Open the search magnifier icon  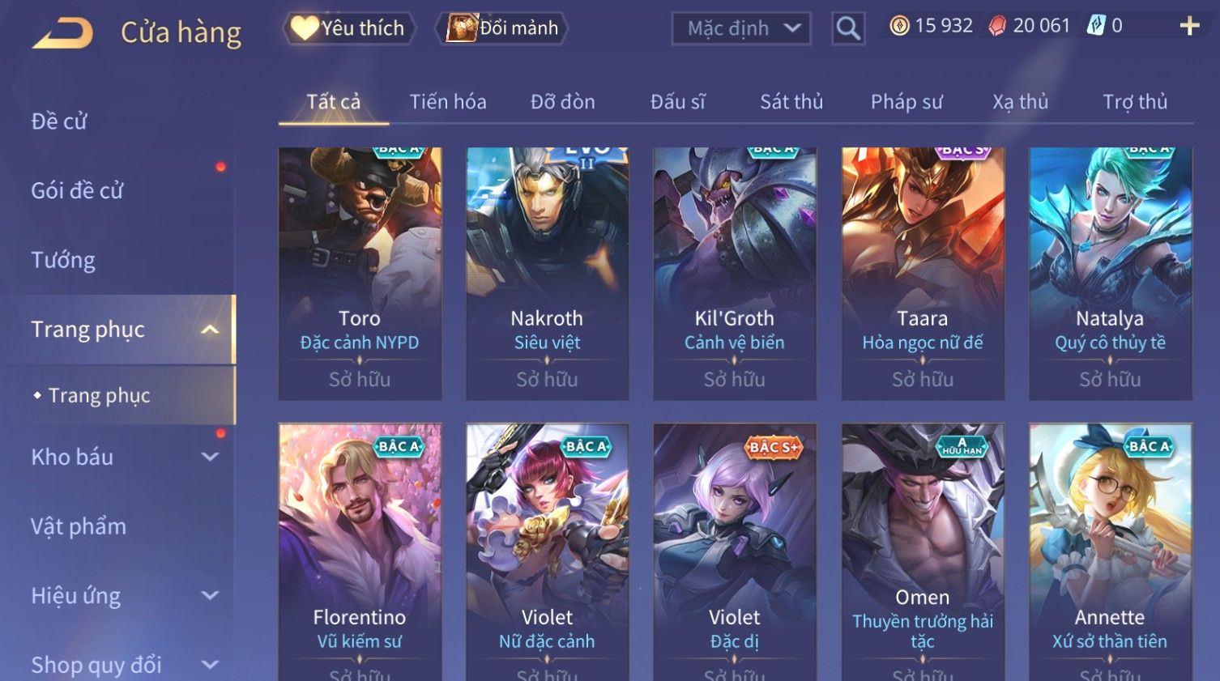coord(848,28)
